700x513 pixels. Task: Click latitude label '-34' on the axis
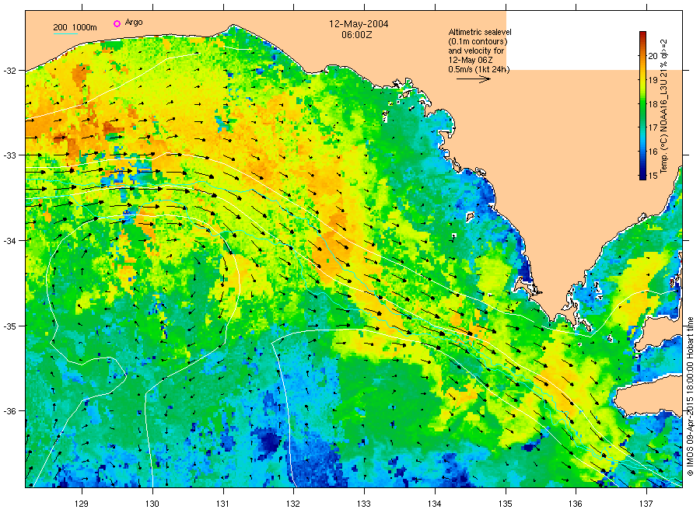pos(10,241)
